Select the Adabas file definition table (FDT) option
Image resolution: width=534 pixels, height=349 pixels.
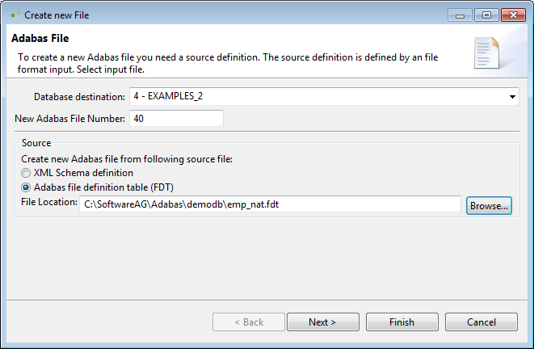click(27, 187)
